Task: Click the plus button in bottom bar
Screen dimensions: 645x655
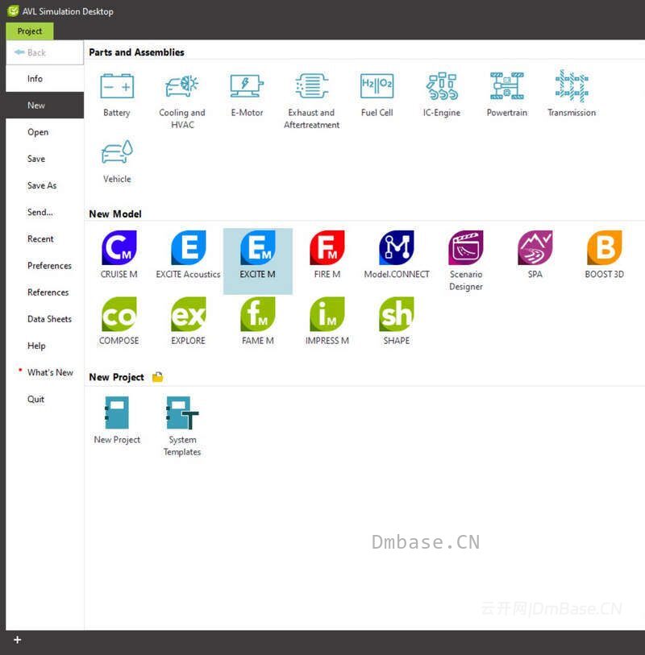Action: (x=17, y=640)
